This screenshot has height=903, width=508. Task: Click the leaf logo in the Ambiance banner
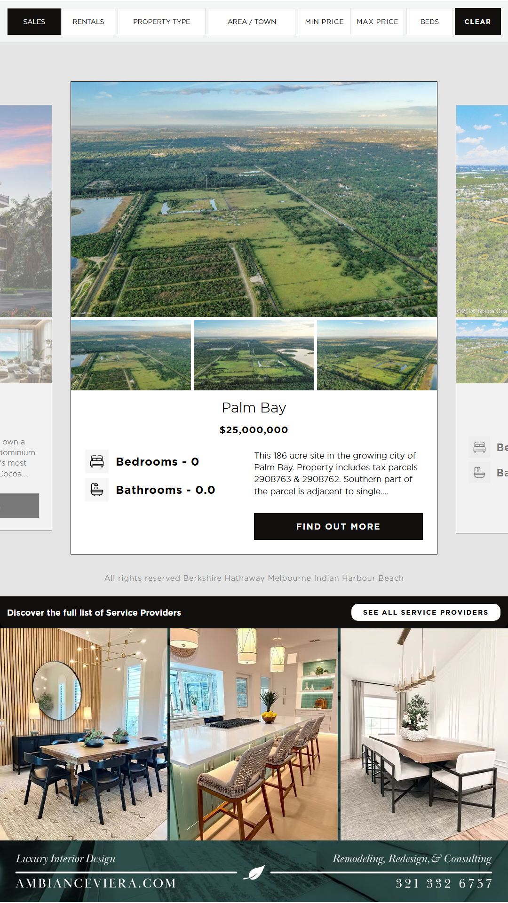(x=254, y=873)
